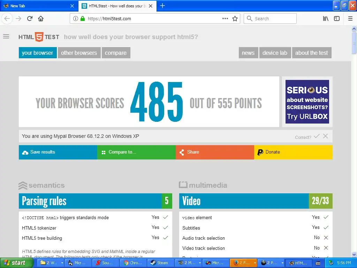Reject browser detection with the X icon

pyautogui.click(x=326, y=136)
